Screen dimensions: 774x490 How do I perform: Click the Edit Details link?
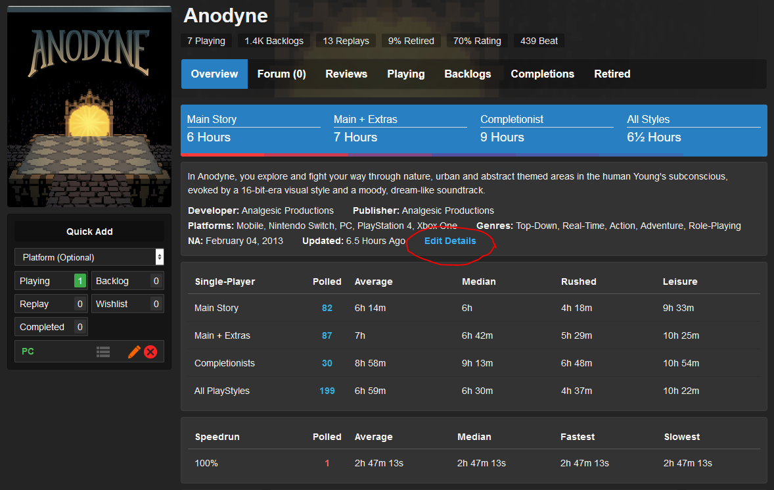click(450, 241)
